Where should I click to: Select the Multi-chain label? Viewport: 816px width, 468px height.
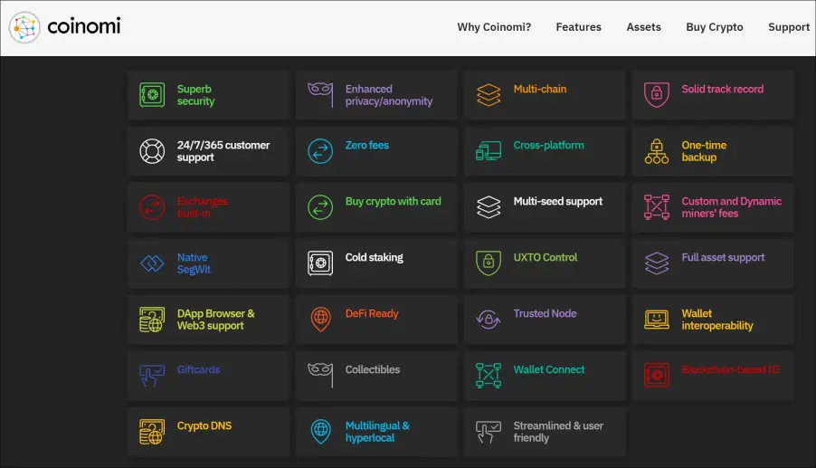coord(540,89)
